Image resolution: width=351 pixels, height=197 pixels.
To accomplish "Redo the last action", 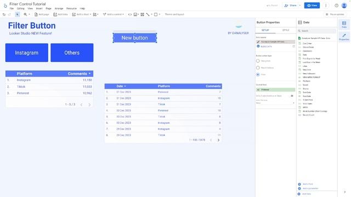I will 9,14.
